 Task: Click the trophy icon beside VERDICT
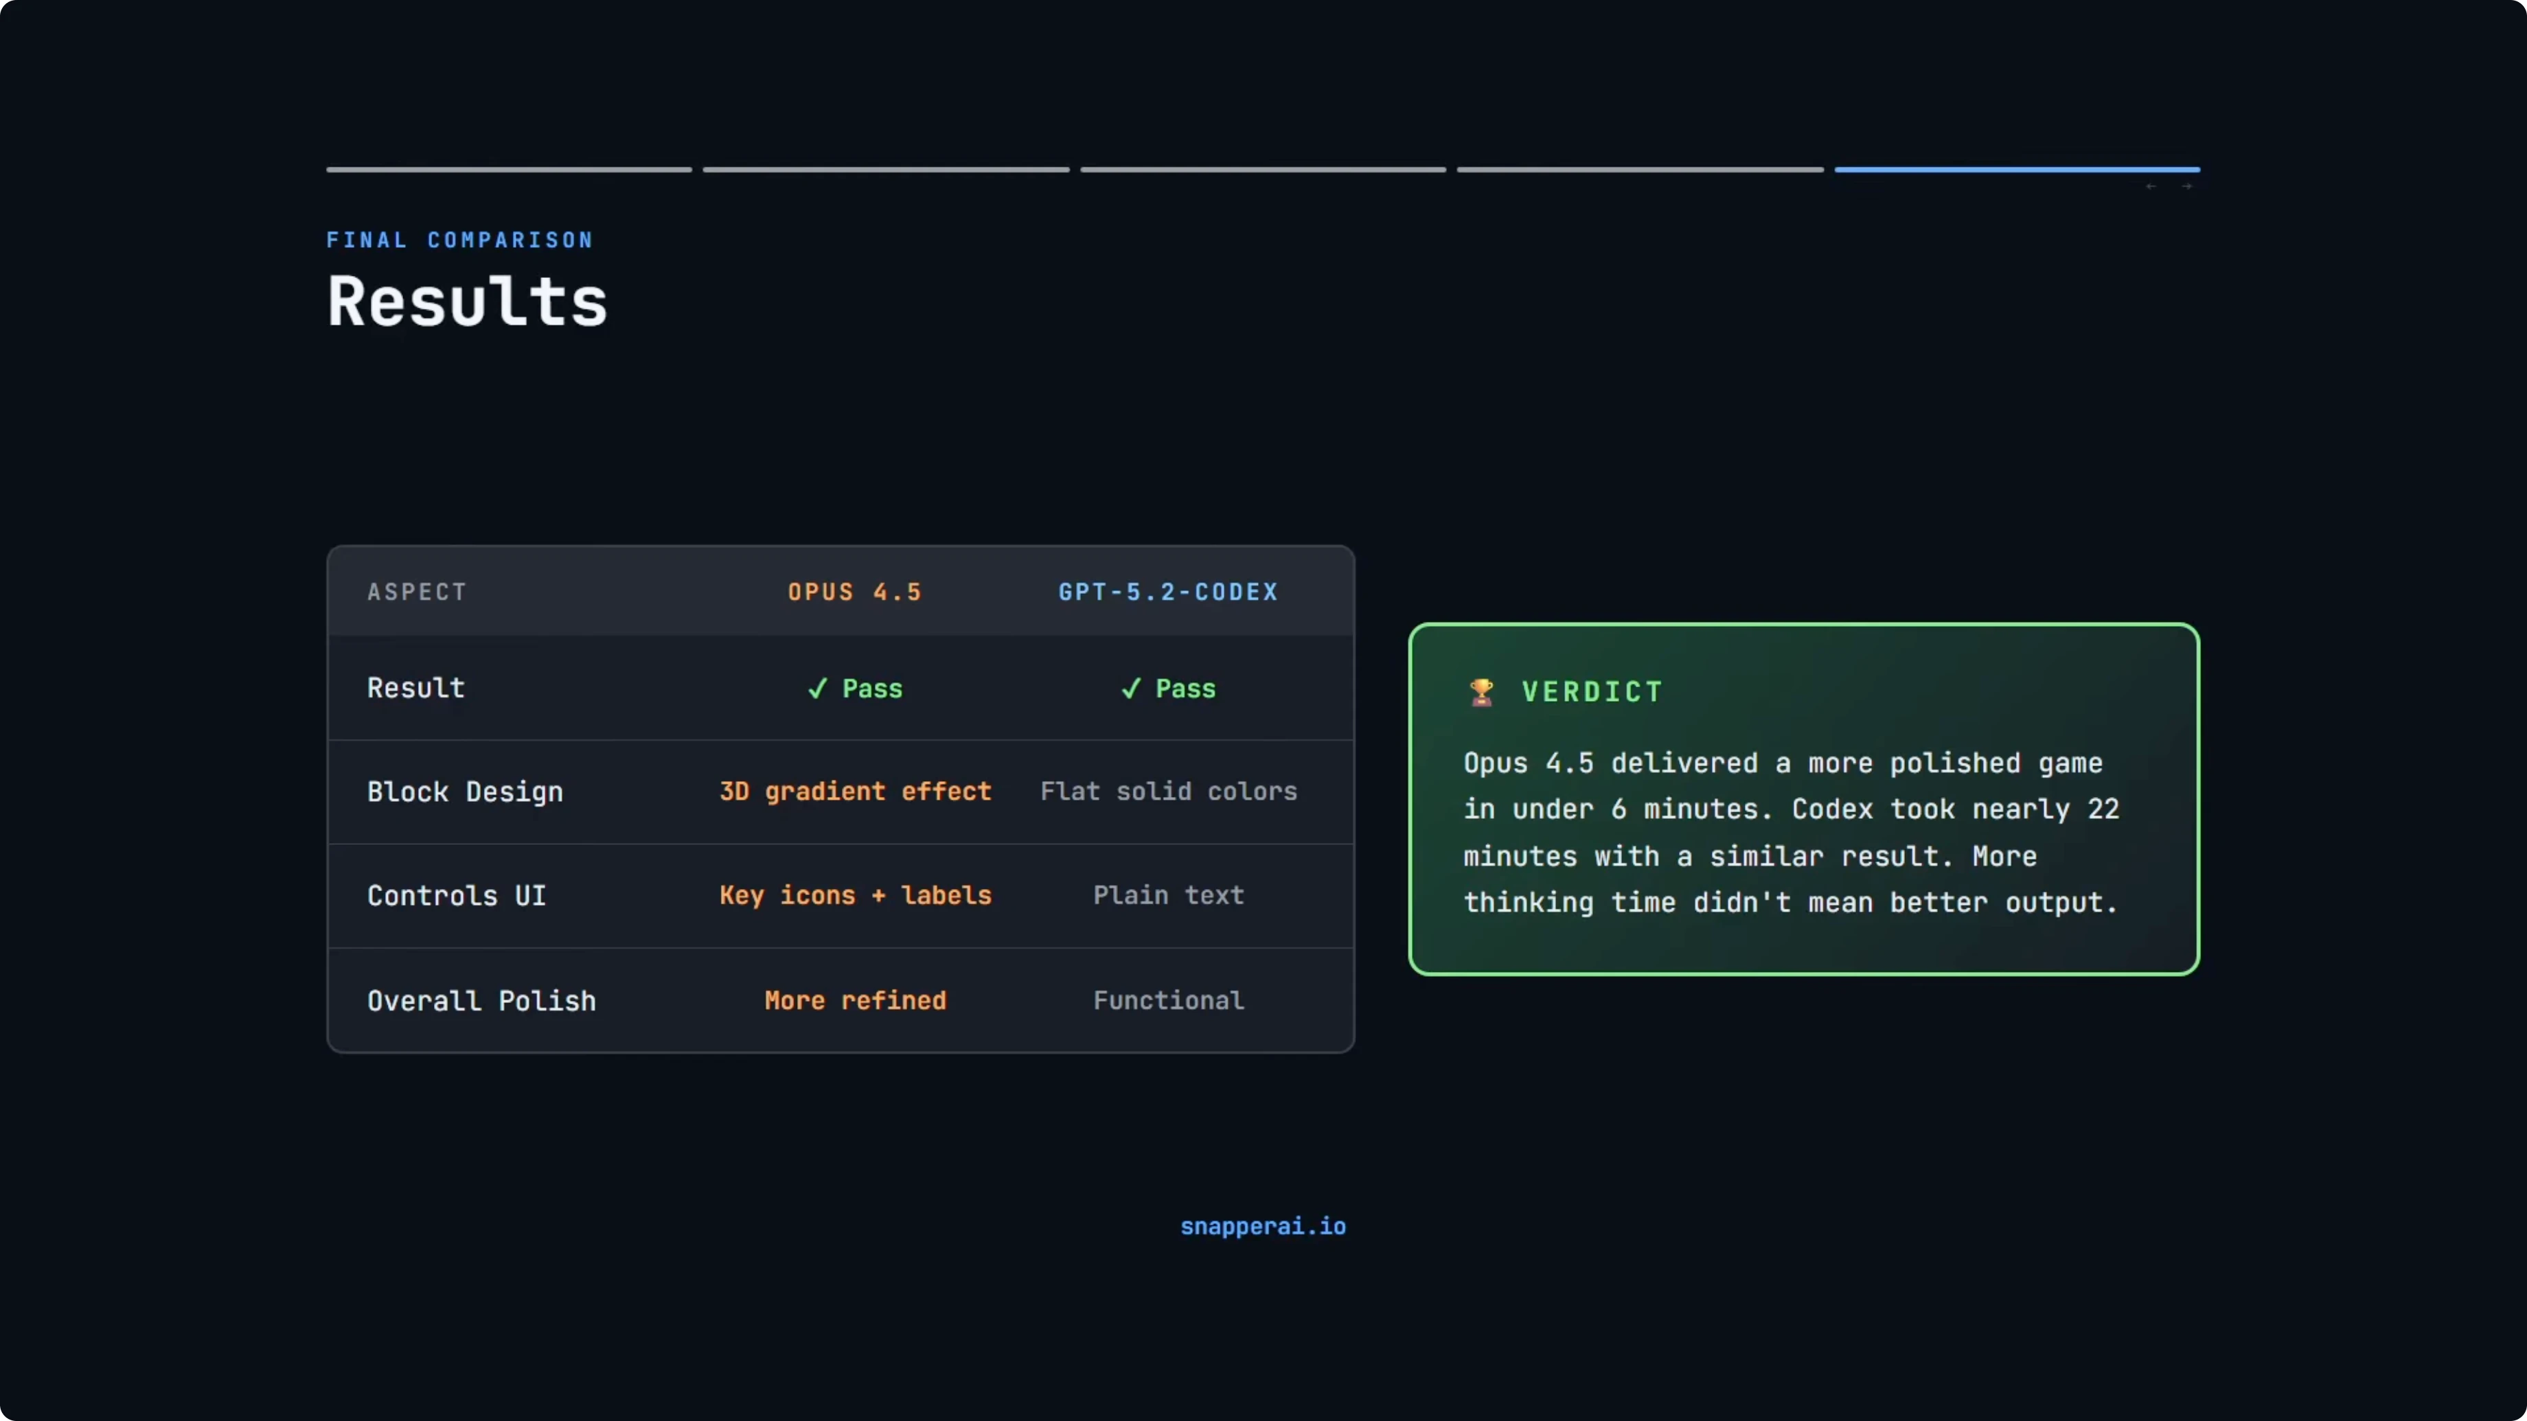pos(1481,693)
